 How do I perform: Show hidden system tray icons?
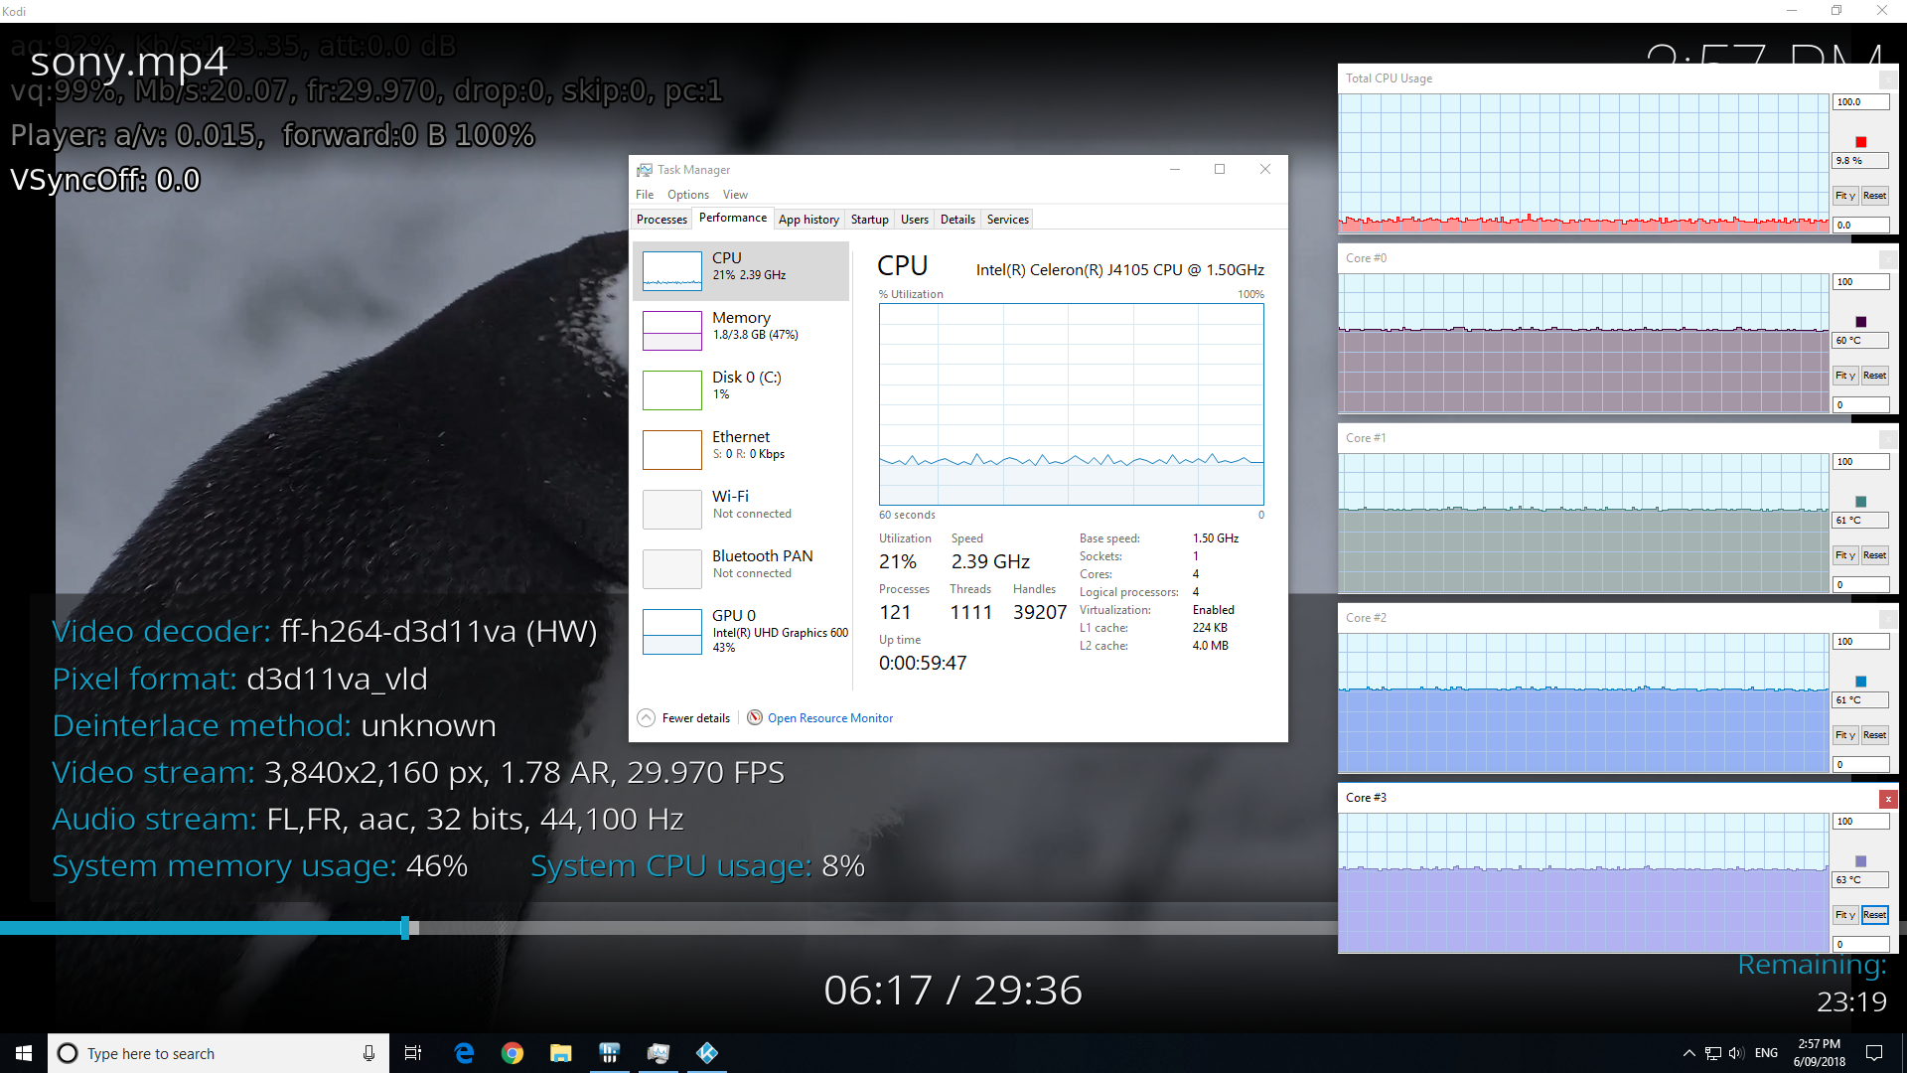pos(1688,1053)
